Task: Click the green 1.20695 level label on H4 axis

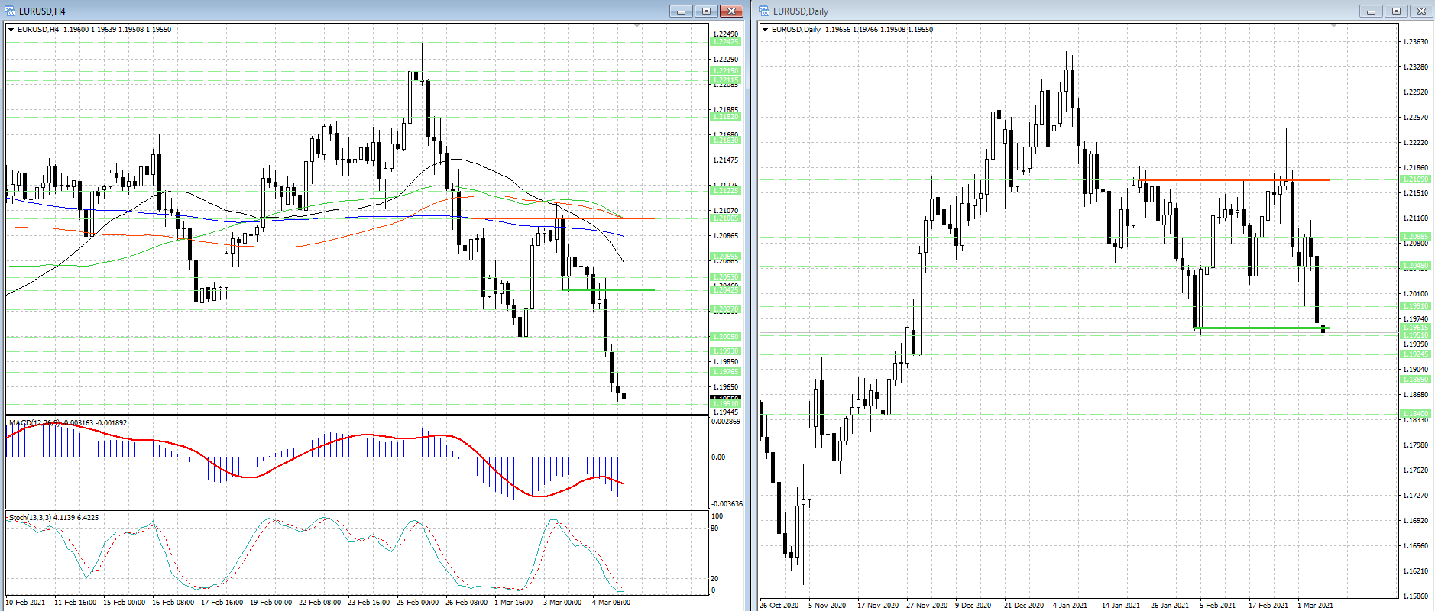Action: click(x=725, y=257)
